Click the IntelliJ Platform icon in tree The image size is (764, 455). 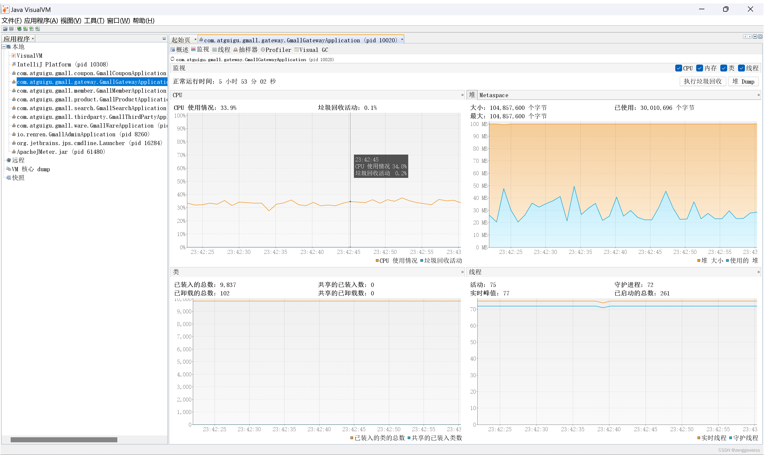[x=14, y=64]
